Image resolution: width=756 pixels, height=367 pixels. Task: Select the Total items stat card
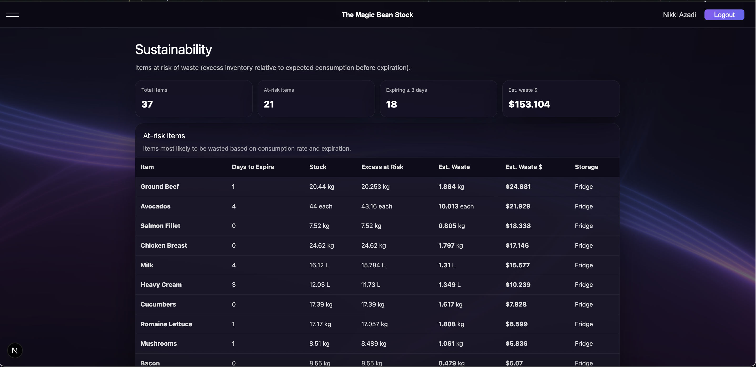tap(193, 99)
